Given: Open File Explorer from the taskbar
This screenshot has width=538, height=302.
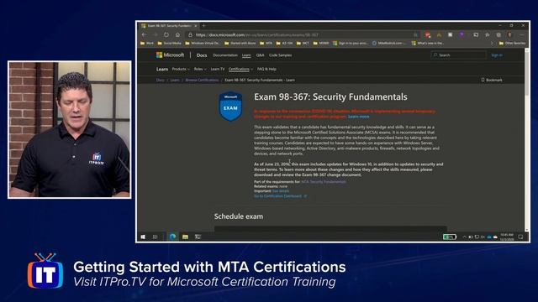Looking at the screenshot, I should point(185,237).
